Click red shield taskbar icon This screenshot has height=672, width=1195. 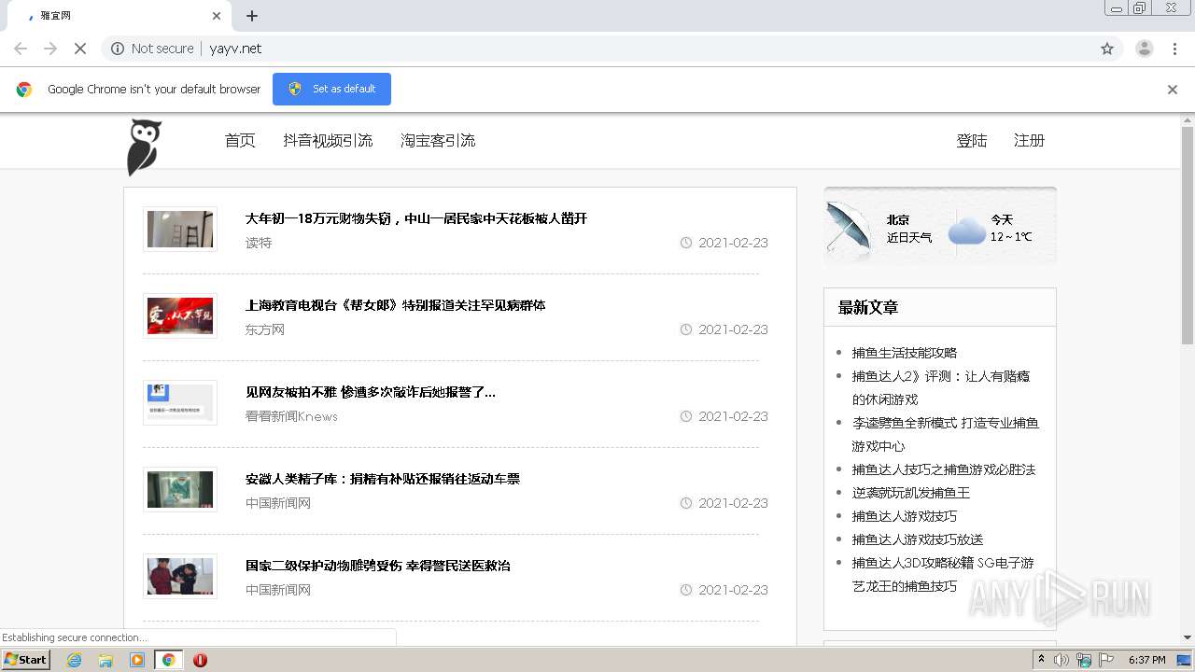coord(200,660)
